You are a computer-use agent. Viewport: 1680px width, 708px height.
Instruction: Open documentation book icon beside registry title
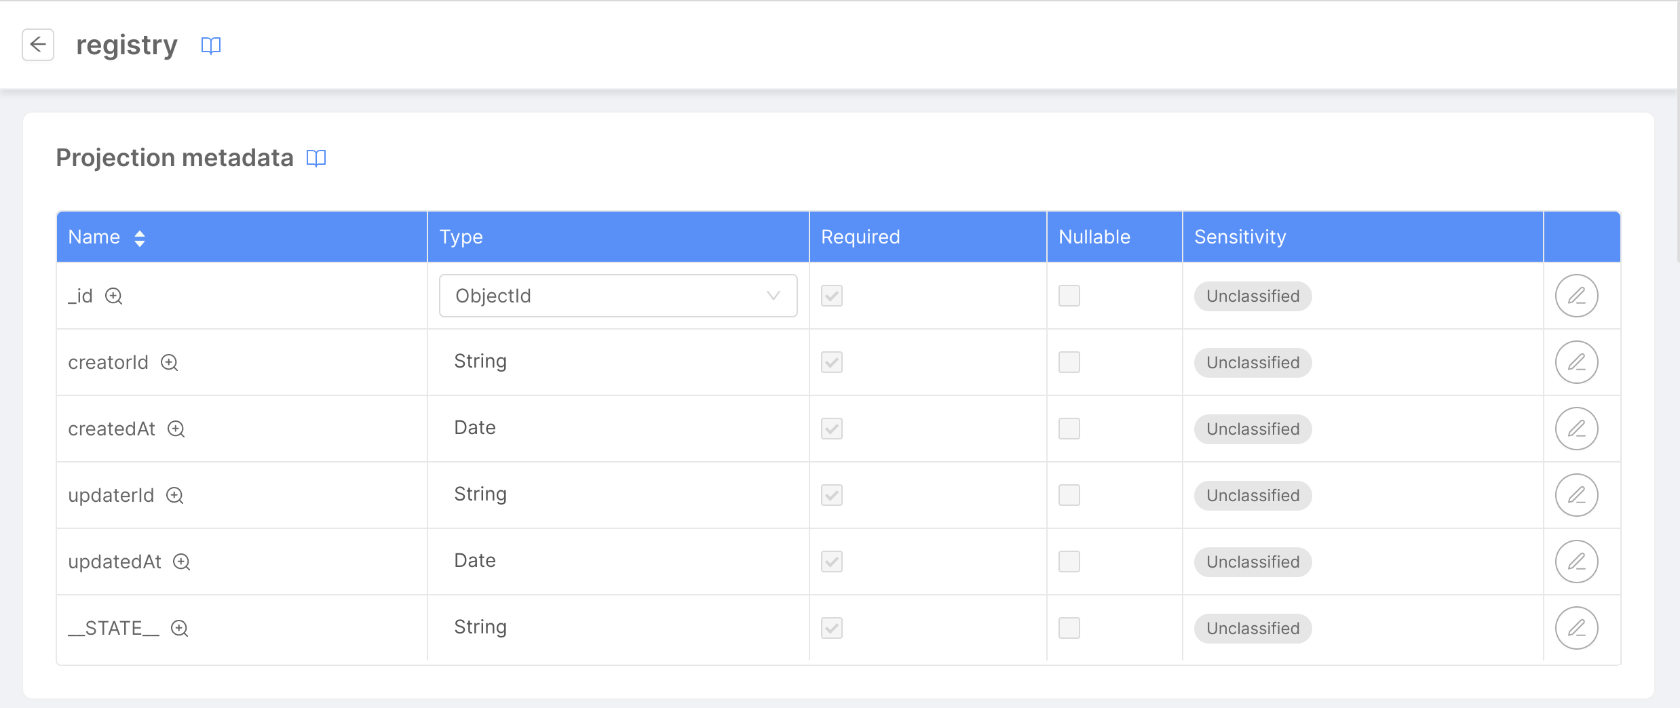tap(211, 45)
